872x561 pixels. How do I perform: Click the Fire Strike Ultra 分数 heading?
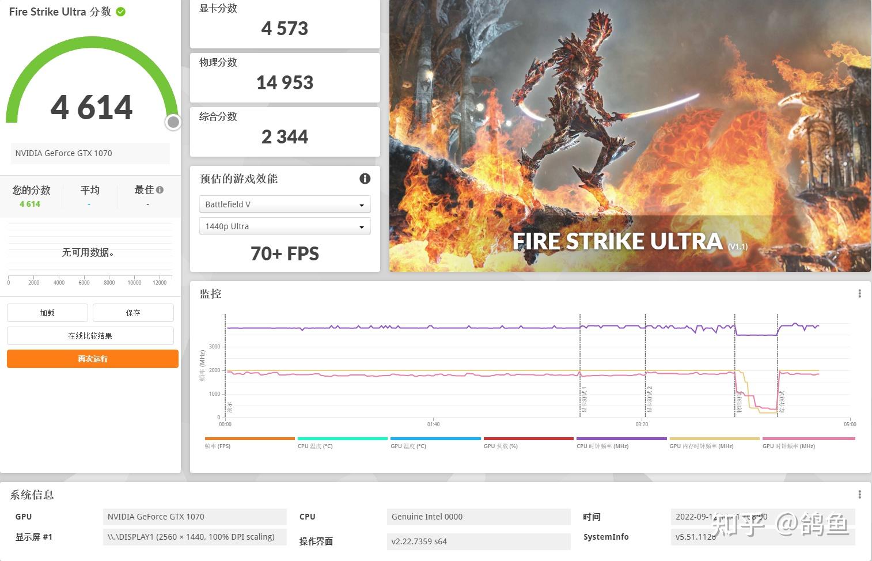(x=60, y=12)
